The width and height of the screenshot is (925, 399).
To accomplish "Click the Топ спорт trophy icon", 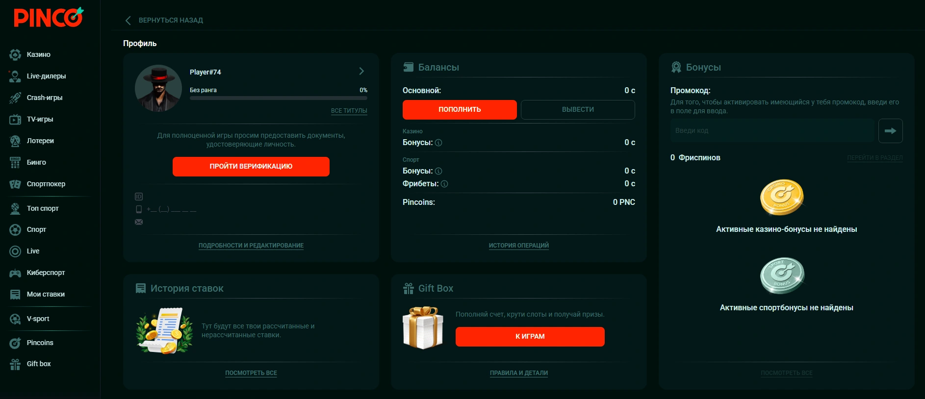I will pyautogui.click(x=15, y=208).
